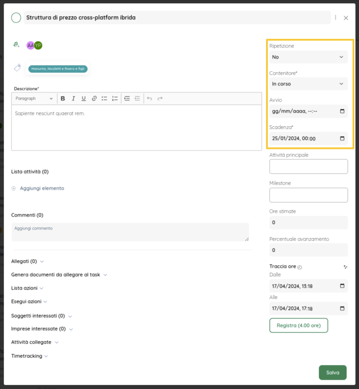
Task: Toggle bold formatting in description editor
Action: point(62,98)
